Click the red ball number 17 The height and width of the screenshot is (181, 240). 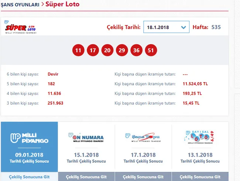tap(92, 51)
